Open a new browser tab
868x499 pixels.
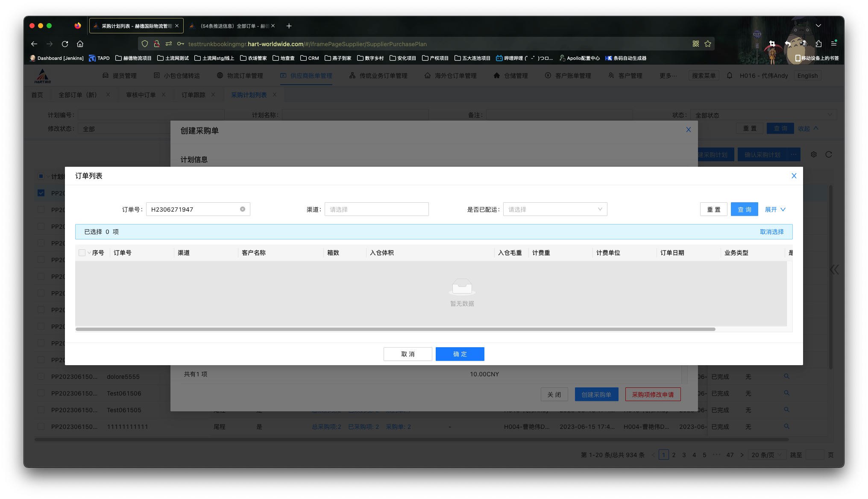289,26
